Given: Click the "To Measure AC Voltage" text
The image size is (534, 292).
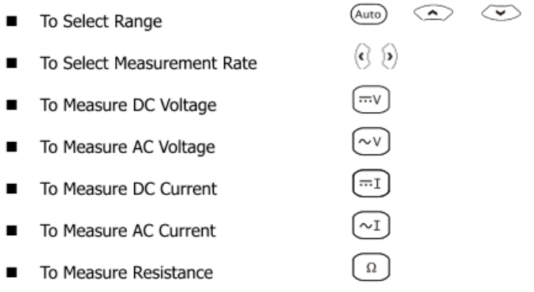Looking at the screenshot, I should point(128,148).
